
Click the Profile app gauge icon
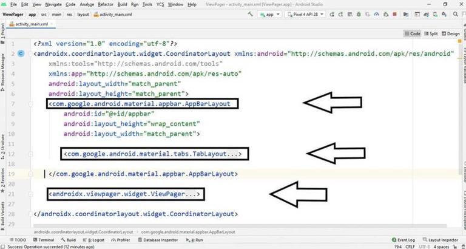[377, 15]
